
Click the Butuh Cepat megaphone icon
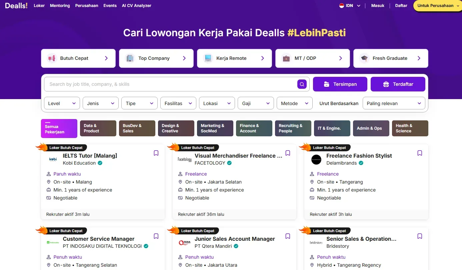pyautogui.click(x=52, y=58)
